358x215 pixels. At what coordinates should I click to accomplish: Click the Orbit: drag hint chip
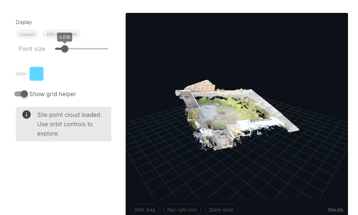[x=144, y=210]
